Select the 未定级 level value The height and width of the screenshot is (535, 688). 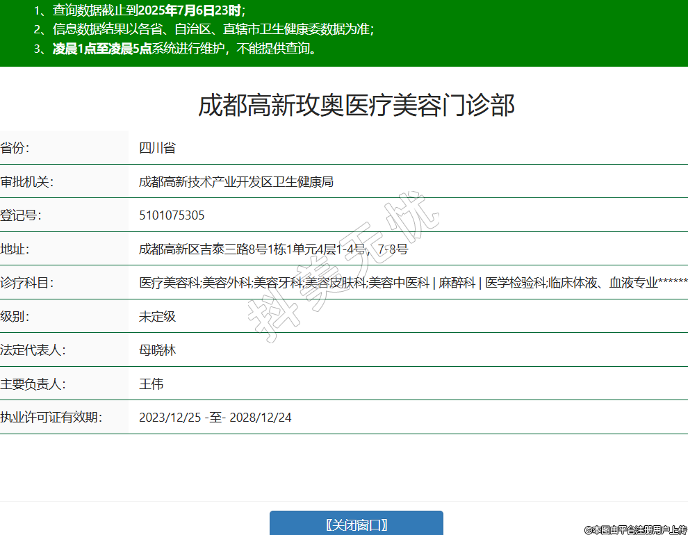click(x=157, y=316)
